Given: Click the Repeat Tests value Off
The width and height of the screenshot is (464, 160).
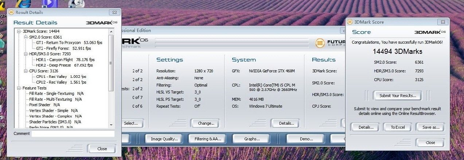Looking at the screenshot, I should (197, 106).
